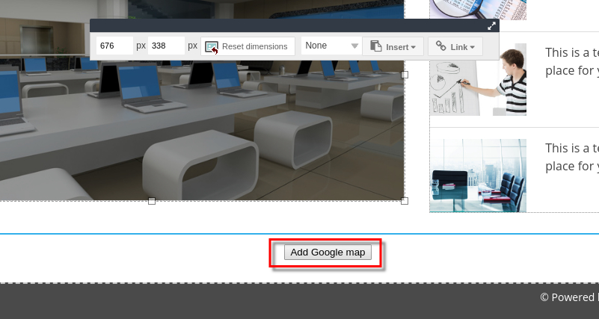Image resolution: width=599 pixels, height=319 pixels.
Task: Open the None style dropdown
Action: click(331, 46)
